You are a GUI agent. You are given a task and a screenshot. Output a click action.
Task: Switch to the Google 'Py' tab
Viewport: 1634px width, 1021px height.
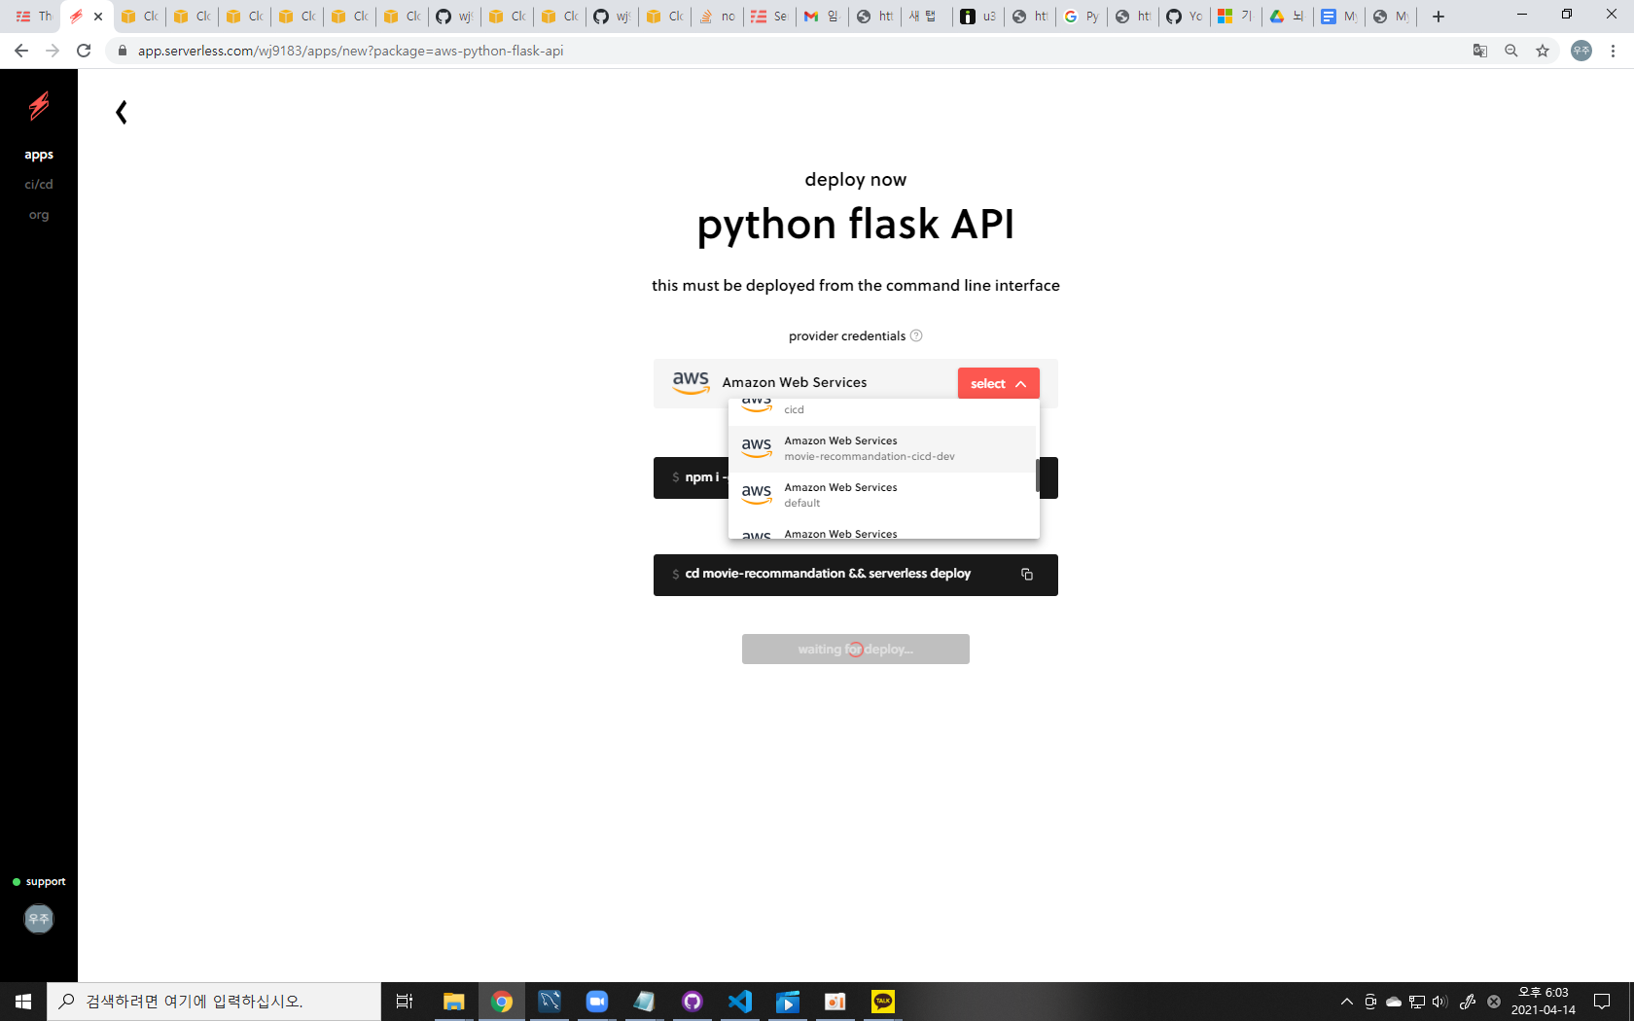(x=1082, y=17)
